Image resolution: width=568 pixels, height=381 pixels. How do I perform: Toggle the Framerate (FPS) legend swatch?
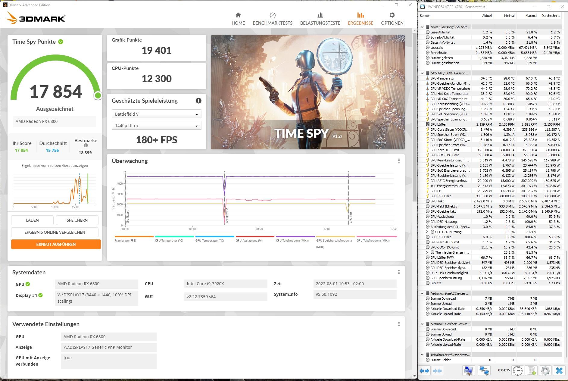[134, 237]
